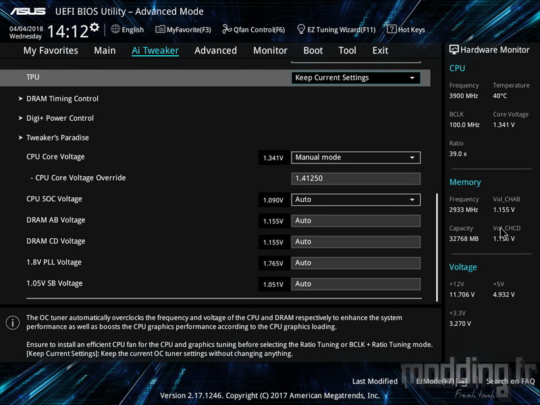Viewport: 540px width, 405px height.
Task: Select the Exit tab
Action: tap(380, 51)
